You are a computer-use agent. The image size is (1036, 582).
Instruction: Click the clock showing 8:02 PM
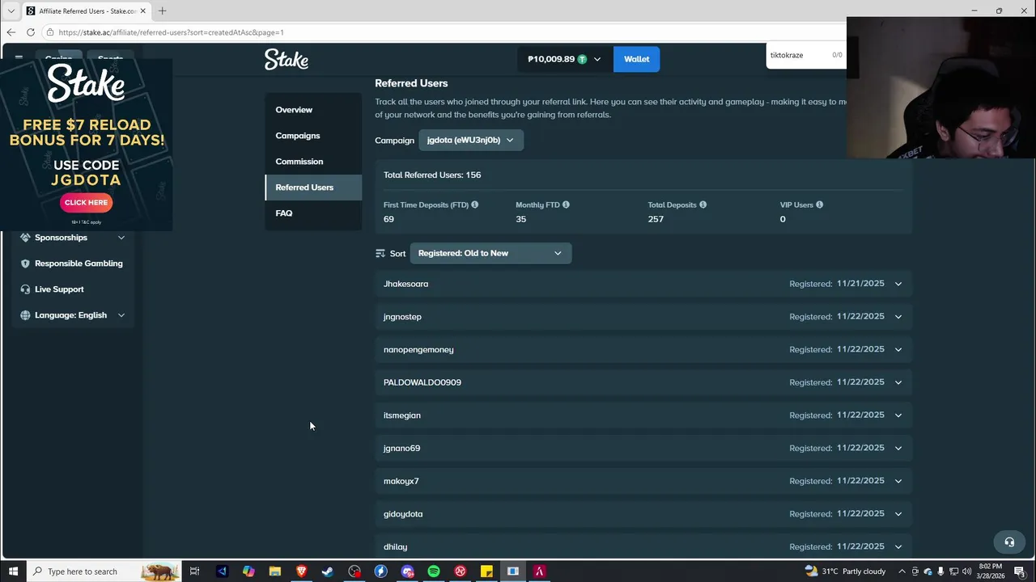click(x=990, y=571)
